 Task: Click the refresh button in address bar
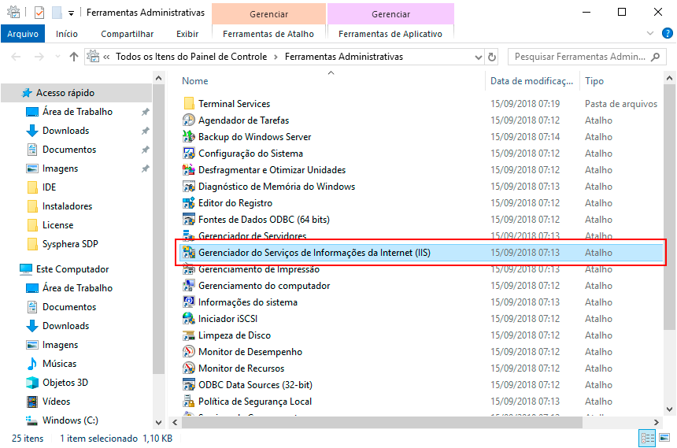[492, 57]
